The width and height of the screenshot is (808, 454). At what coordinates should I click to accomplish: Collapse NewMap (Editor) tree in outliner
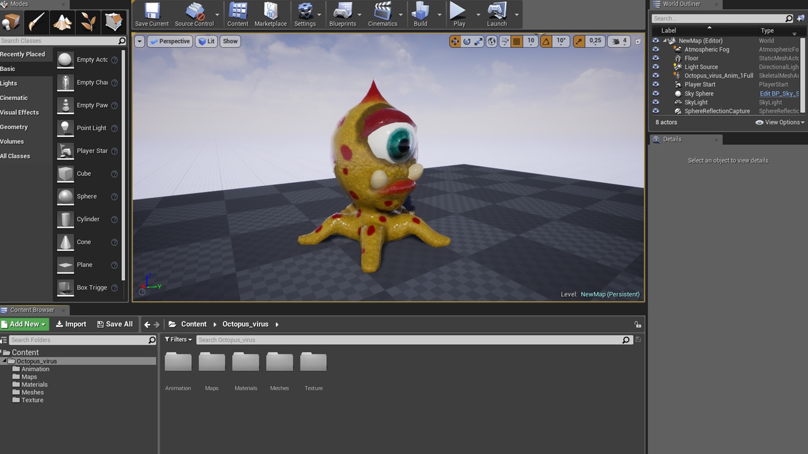(x=665, y=40)
